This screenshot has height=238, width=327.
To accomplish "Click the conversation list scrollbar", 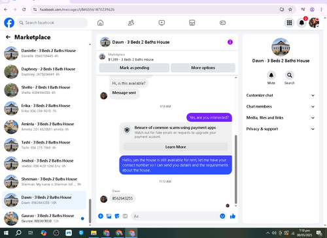I will [90, 211].
